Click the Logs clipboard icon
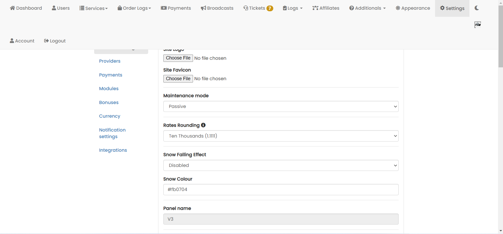503x234 pixels. 285,8
